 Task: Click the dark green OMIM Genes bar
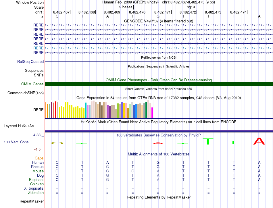pyautogui.click(x=159, y=84)
